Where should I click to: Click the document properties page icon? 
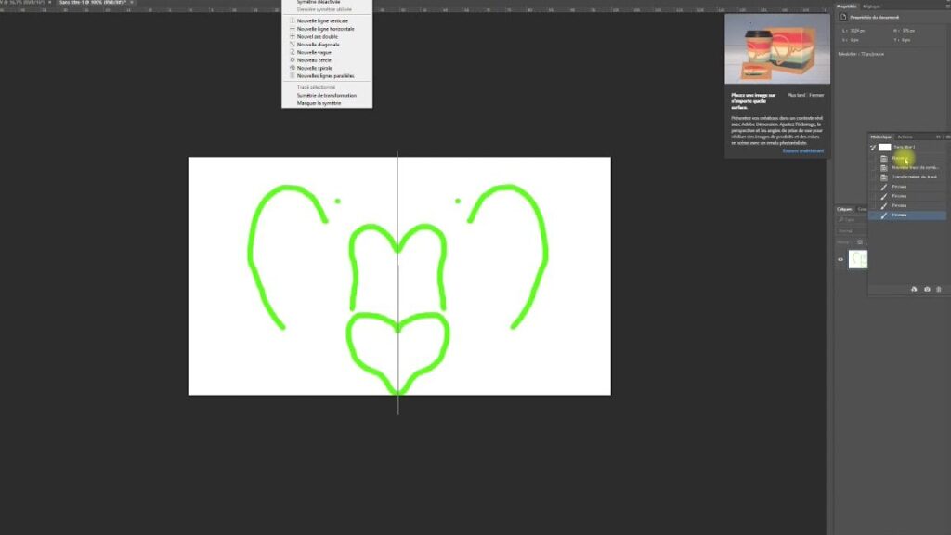pyautogui.click(x=843, y=17)
